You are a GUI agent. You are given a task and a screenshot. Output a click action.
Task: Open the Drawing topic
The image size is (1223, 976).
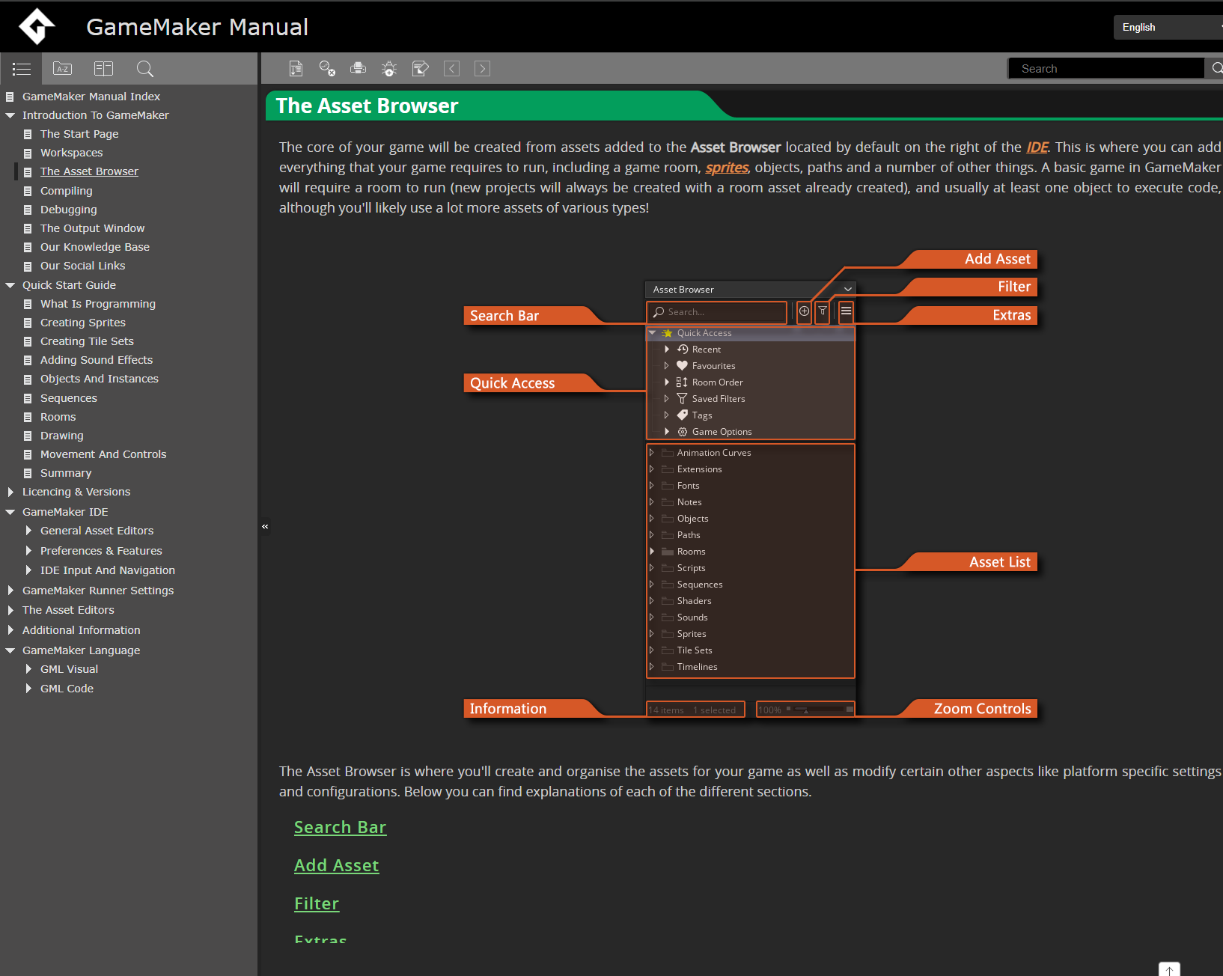point(62,436)
